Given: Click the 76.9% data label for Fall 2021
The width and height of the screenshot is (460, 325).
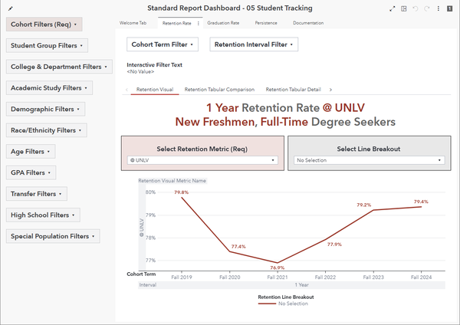Looking at the screenshot, I should coord(278,268).
